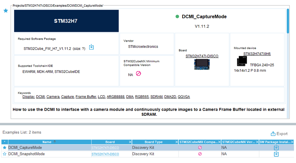Download SW package for DCMI_SnapshotMode row
Screen dimensions: 296x163
pos(276,154)
